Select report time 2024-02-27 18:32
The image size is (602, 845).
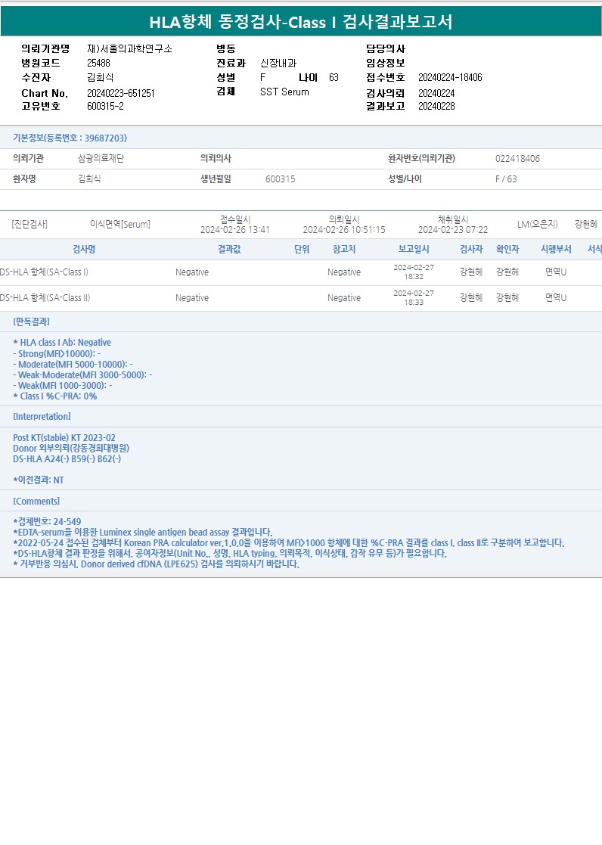414,272
